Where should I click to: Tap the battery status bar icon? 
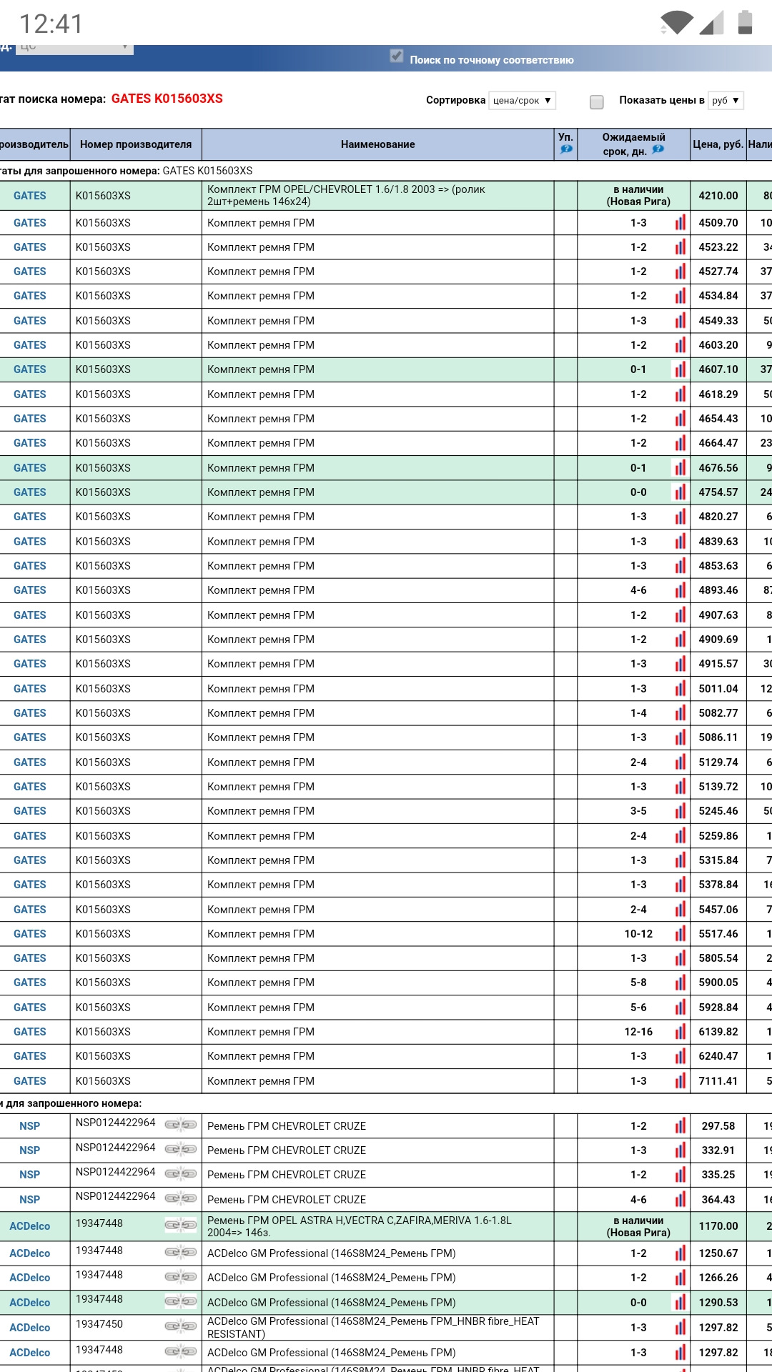(745, 22)
